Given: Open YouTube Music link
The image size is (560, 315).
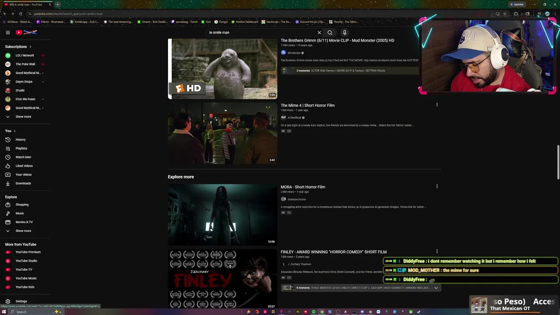Looking at the screenshot, I should coord(25,278).
